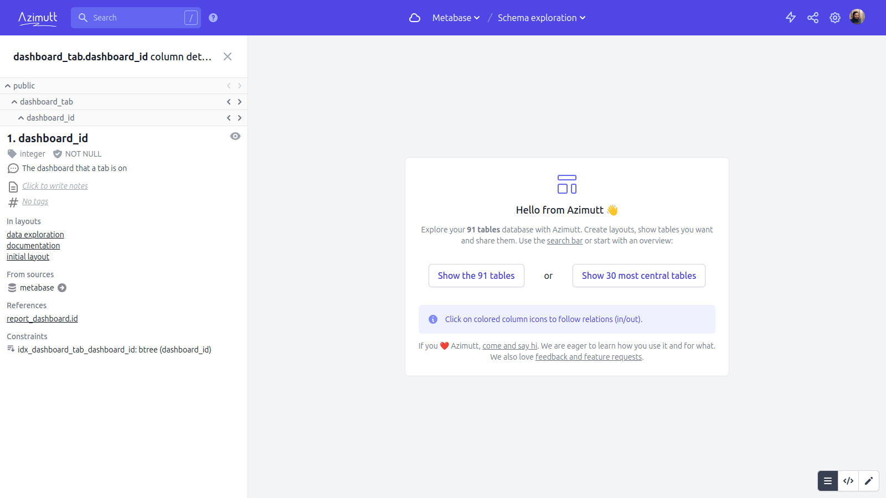Go to next column in dashboard_id row
Image resolution: width=886 pixels, height=498 pixels.
tap(240, 118)
